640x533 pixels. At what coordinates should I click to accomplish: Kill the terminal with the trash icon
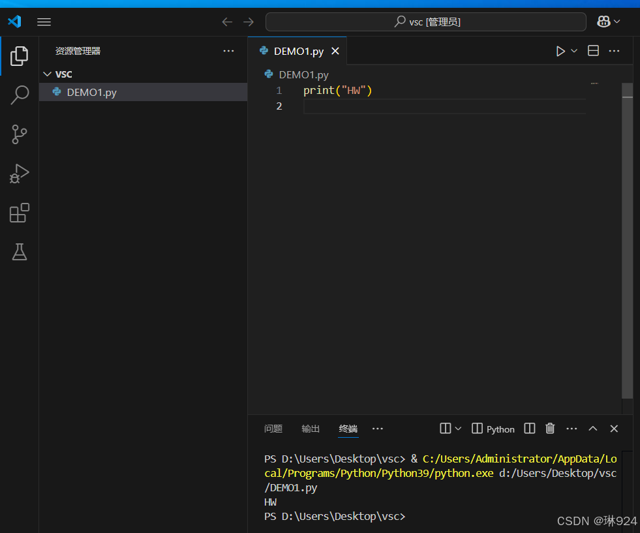point(550,428)
